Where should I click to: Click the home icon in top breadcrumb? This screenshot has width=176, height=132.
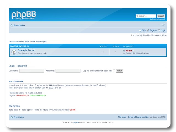coord(12,25)
